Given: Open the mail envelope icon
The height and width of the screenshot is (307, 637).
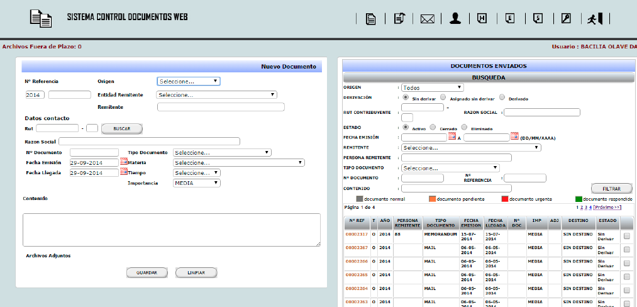Looking at the screenshot, I should [428, 19].
